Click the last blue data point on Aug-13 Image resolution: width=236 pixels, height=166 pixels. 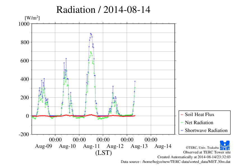tap(135, 81)
